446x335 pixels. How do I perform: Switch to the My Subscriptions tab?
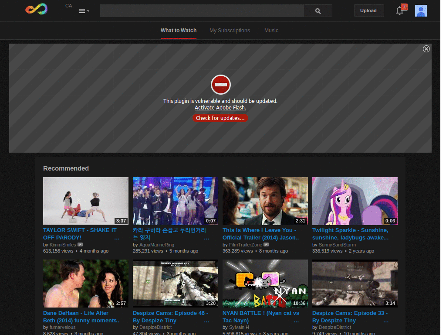(230, 31)
